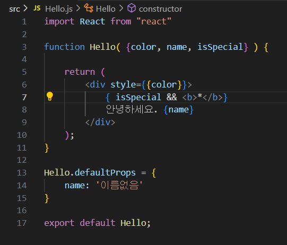Expand chevron after Hello.js breadcrumb
287x245 pixels.
click(78, 8)
